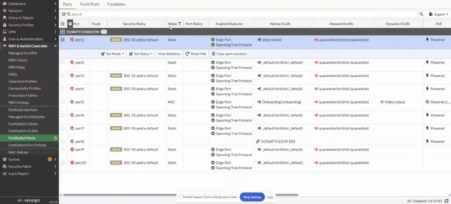
Task: Click the Policy & Objects sidebar icon
Action: (5, 18)
